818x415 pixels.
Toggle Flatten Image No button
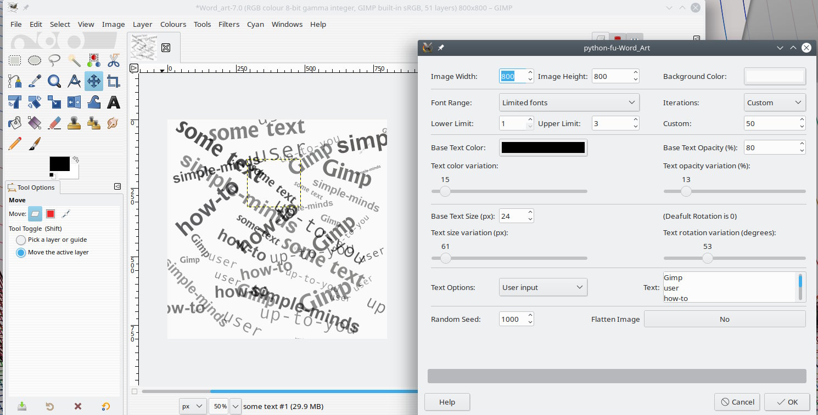click(725, 319)
